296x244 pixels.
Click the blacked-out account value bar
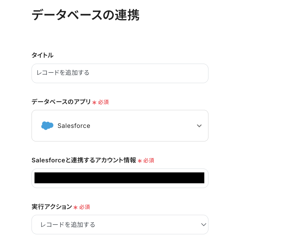click(x=119, y=178)
